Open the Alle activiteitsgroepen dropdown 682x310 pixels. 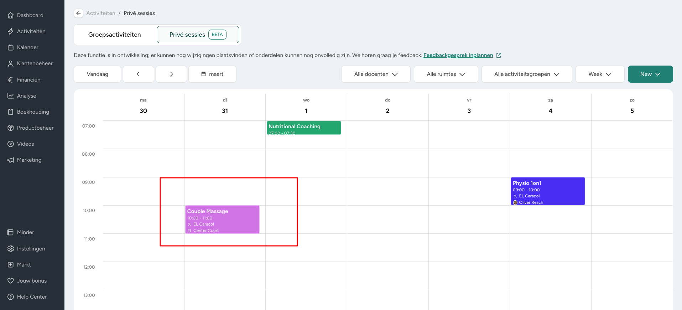pos(527,74)
